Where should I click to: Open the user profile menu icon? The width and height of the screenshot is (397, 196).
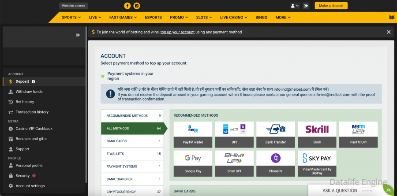click(x=295, y=6)
